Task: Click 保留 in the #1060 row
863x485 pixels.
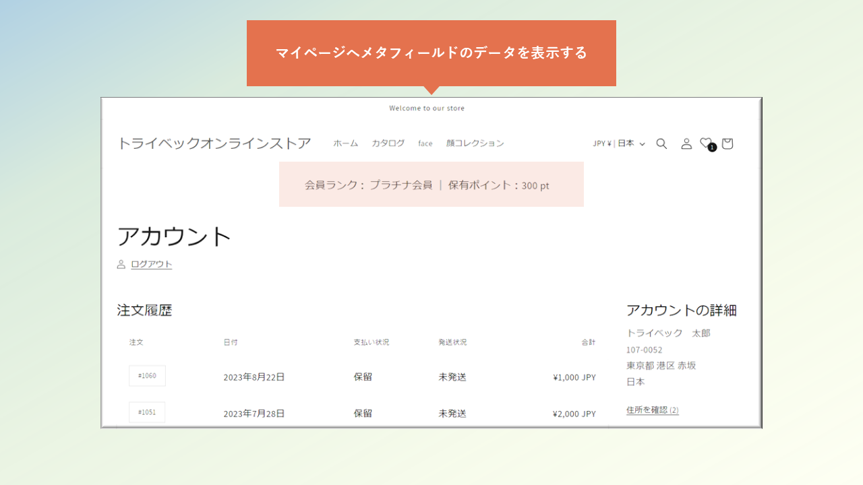Action: [363, 377]
